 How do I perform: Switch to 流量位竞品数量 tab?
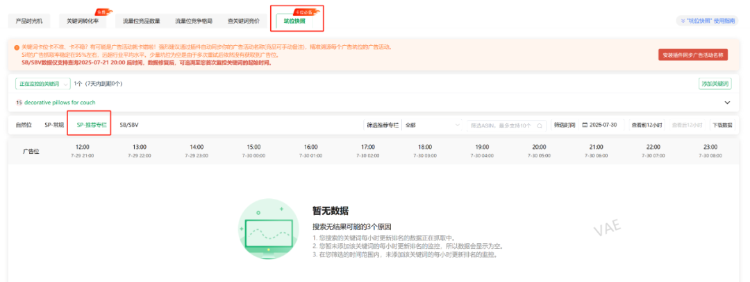[142, 21]
